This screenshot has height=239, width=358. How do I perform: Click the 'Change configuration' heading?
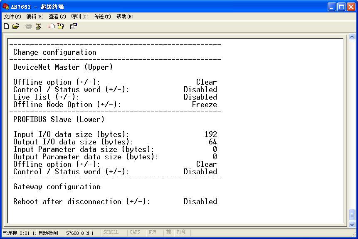55,52
